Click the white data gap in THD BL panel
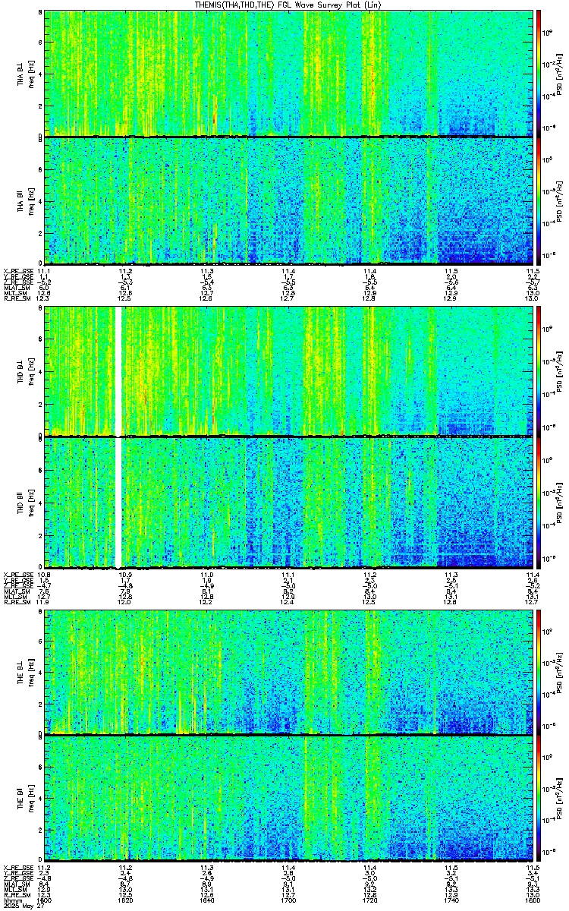Viewport: 569px width, 911px height. point(118,372)
